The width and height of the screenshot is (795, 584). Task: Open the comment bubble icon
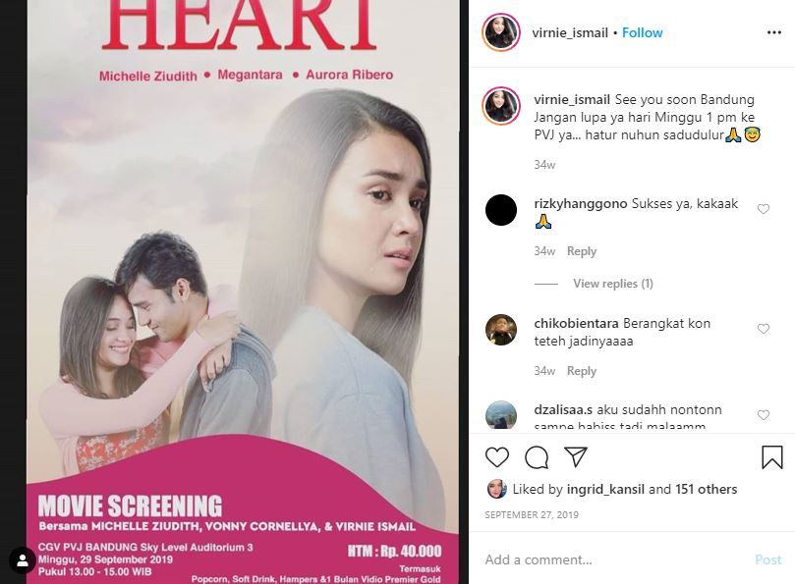click(x=537, y=457)
